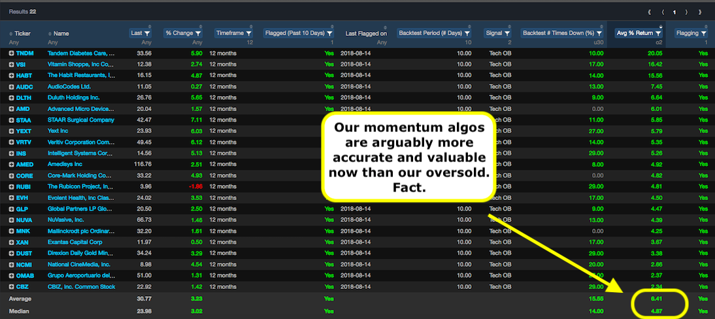Open filter for Backtest # Times Down
Viewport: 715px width, 319px height.
pyautogui.click(x=599, y=33)
